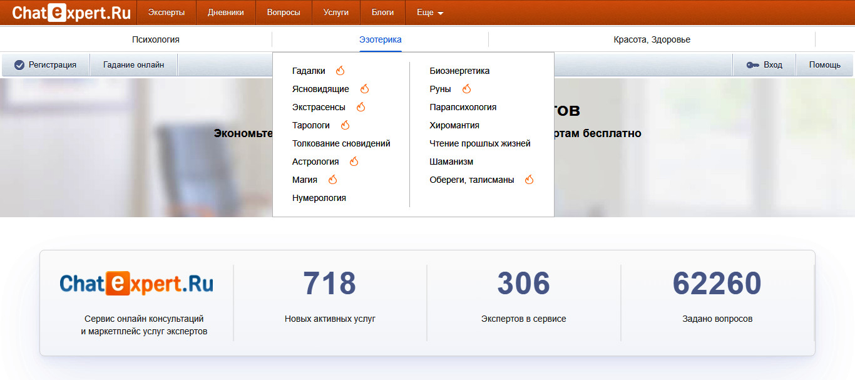Select the Тарологи link
This screenshot has width=855, height=380.
coord(311,125)
